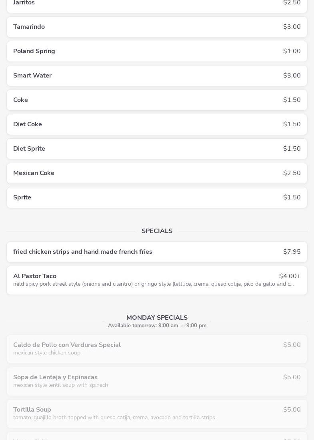The height and width of the screenshot is (440, 314).
Task: Click the MONDAY SPECIALS section heading
Action: [157, 318]
